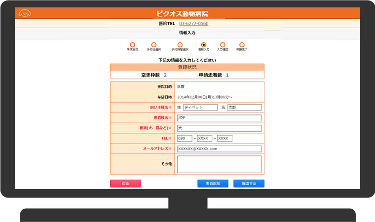Click the middle TEL number field
The image size is (375, 222).
[204, 139]
